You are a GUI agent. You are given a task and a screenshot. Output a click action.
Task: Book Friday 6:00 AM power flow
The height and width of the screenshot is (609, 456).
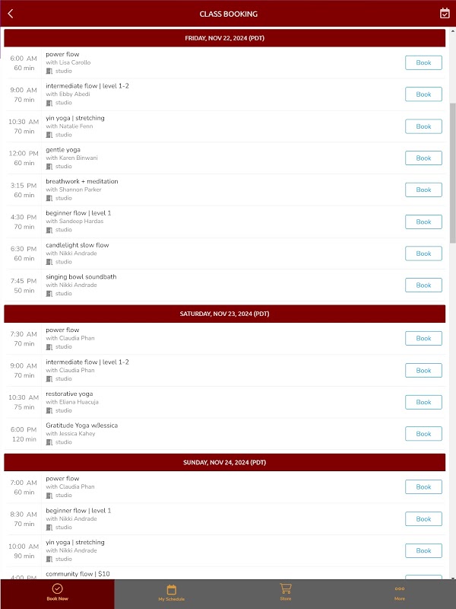423,63
